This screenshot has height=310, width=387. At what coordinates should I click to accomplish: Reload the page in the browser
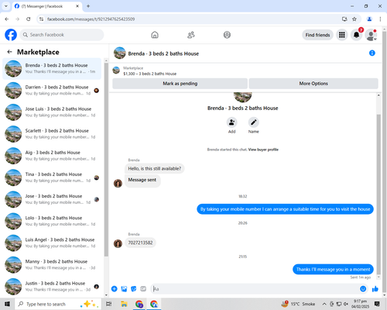point(29,19)
